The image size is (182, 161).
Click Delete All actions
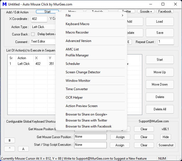[160, 109]
